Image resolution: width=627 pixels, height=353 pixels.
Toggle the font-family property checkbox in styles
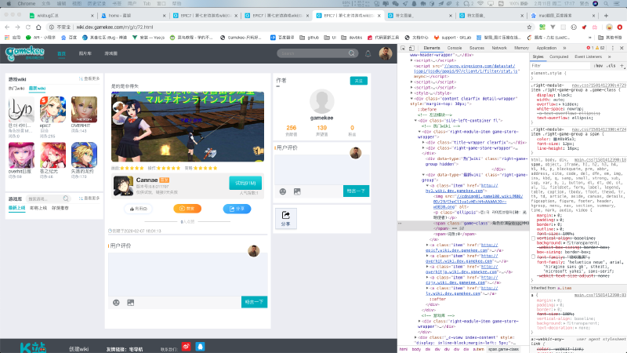click(533, 257)
